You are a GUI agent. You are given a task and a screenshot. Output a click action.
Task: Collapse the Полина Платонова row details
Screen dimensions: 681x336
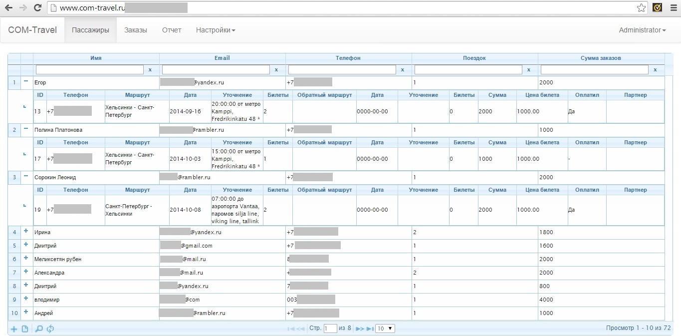pyautogui.click(x=26, y=129)
